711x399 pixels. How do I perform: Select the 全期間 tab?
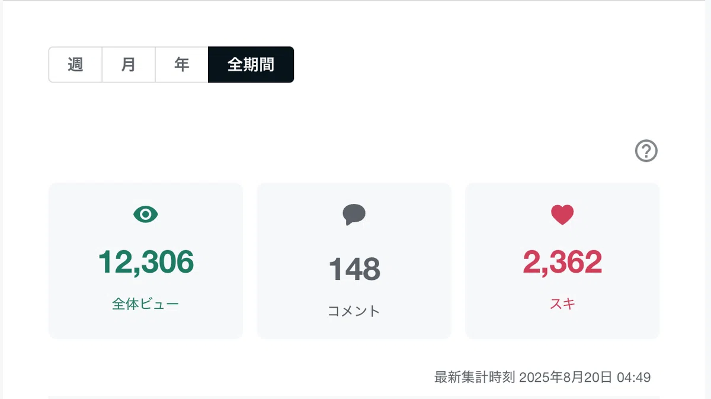click(x=251, y=65)
